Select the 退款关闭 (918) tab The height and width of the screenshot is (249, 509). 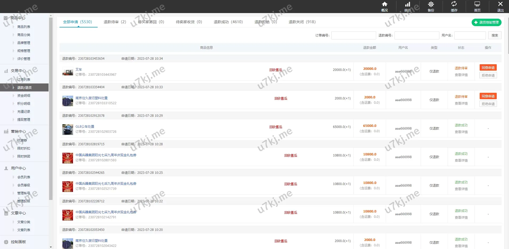[302, 22]
